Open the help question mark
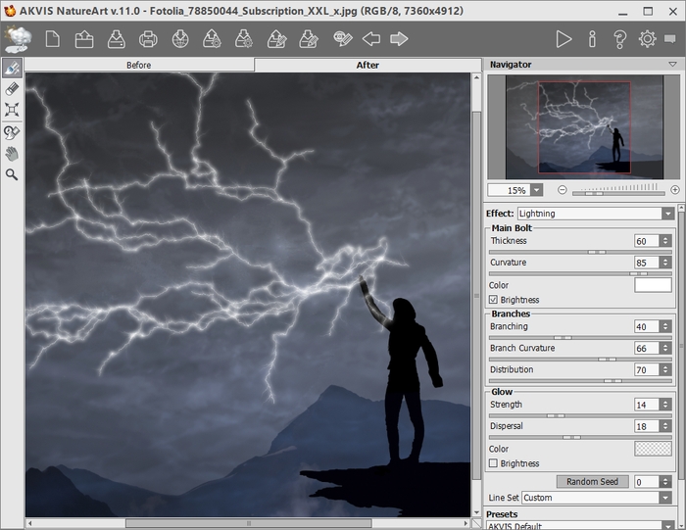This screenshot has width=686, height=530. tap(619, 39)
